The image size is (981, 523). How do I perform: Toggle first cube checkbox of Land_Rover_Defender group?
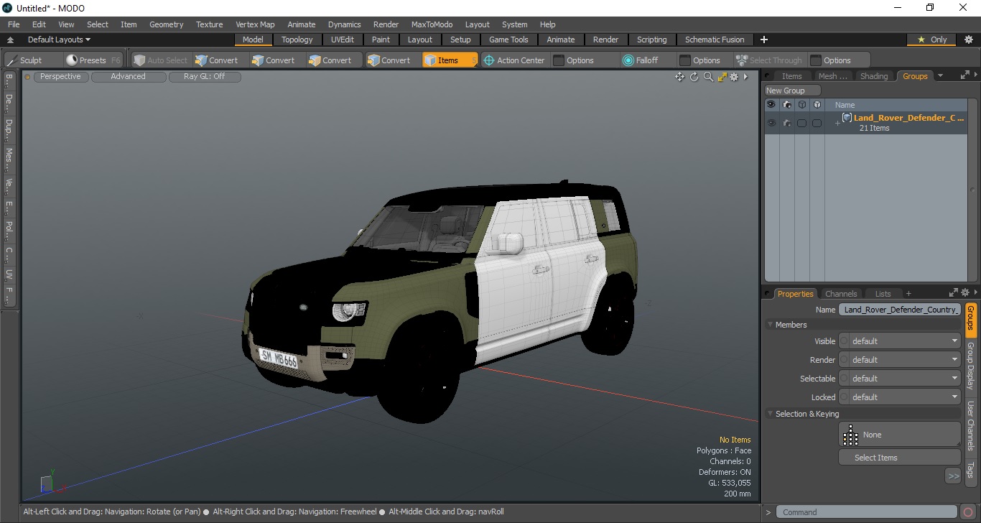[x=801, y=124]
